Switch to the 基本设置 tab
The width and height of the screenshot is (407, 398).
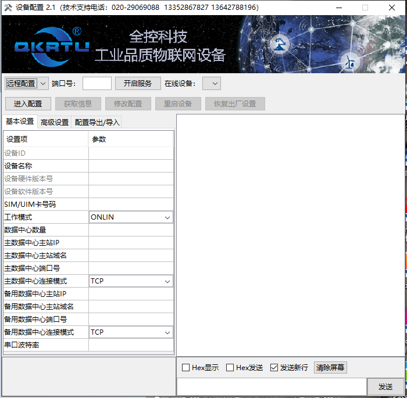click(x=20, y=121)
